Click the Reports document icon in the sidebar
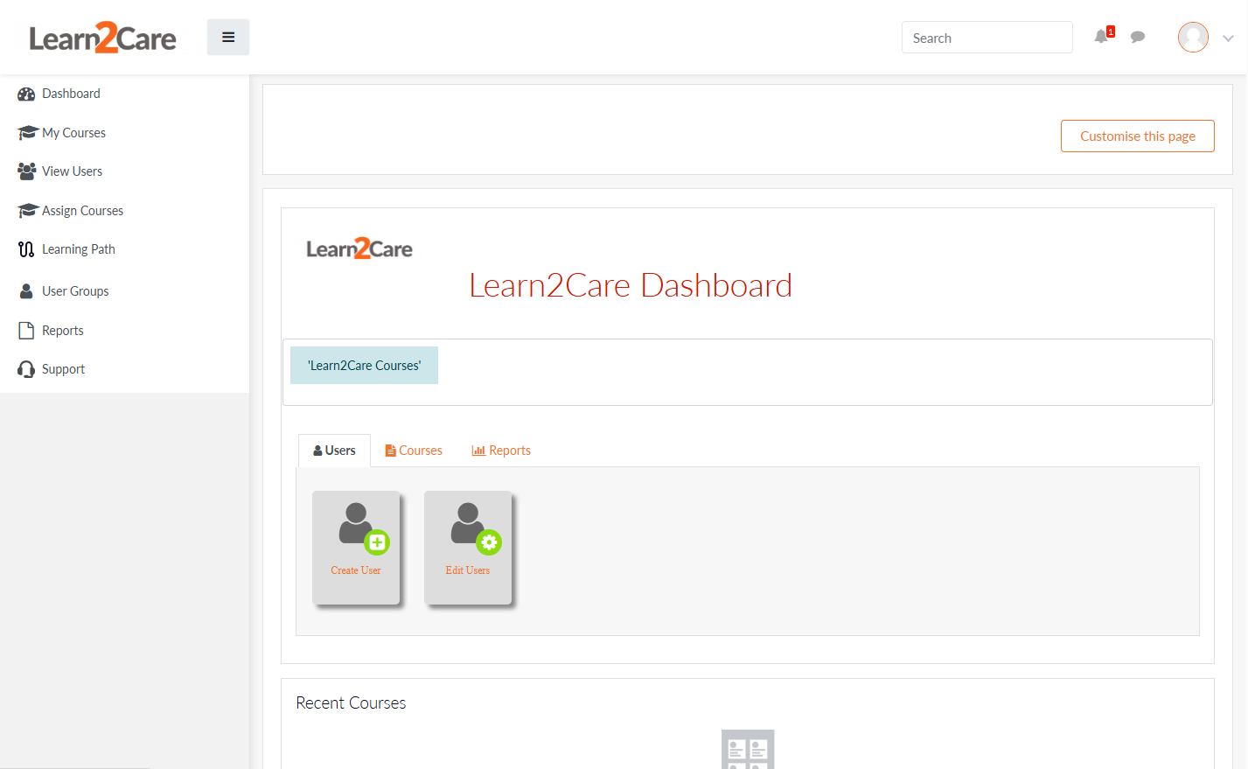 pos(26,331)
